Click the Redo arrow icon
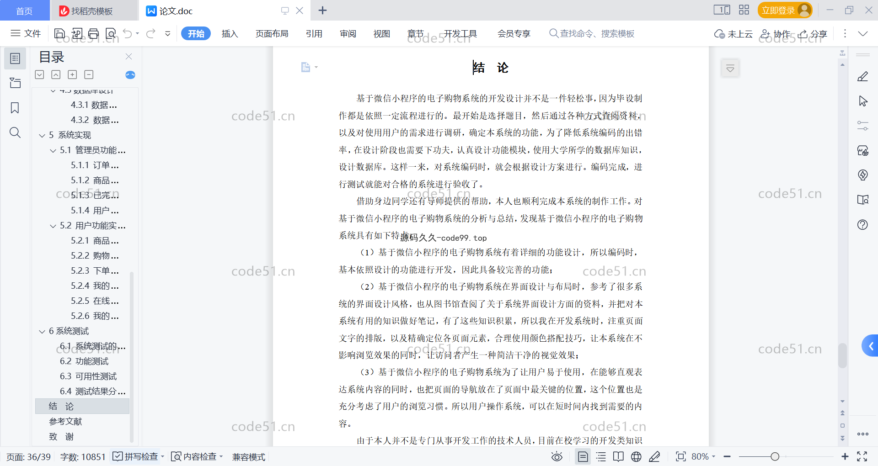The height and width of the screenshot is (466, 878). click(x=150, y=33)
